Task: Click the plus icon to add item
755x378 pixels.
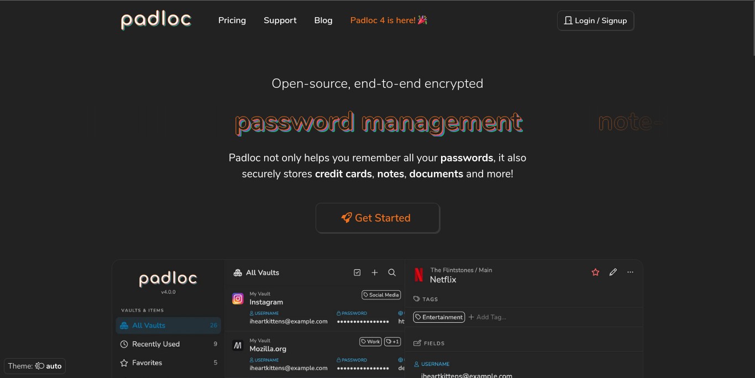Action: (375, 272)
